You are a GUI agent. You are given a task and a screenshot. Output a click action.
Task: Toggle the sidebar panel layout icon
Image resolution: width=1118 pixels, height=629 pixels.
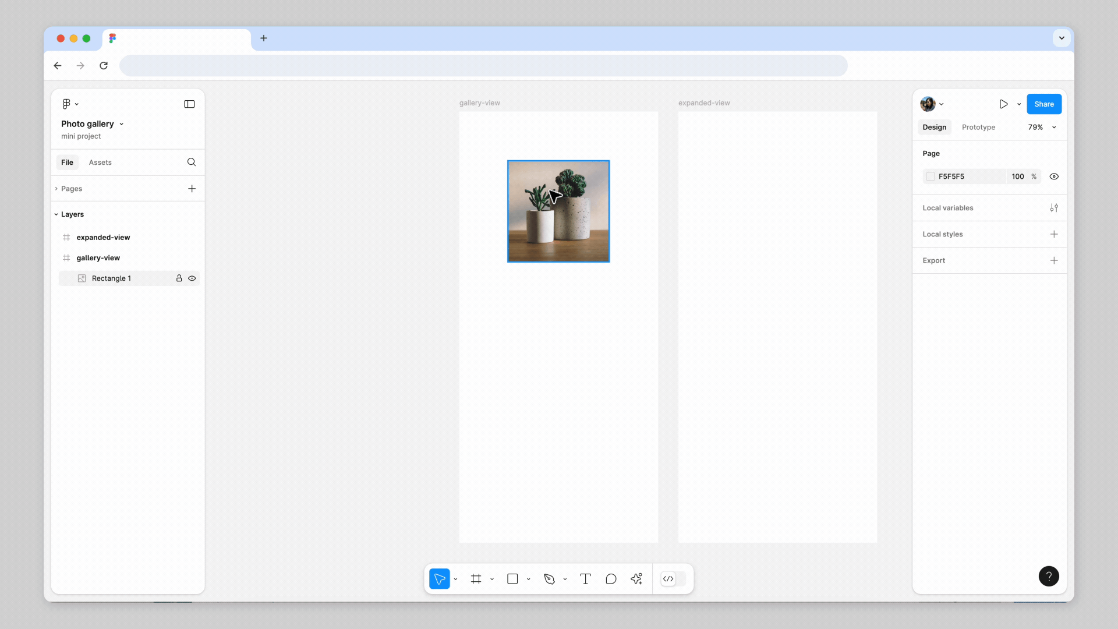click(189, 104)
